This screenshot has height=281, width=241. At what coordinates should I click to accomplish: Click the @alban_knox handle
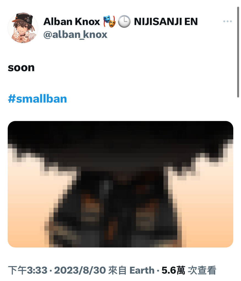pos(75,35)
